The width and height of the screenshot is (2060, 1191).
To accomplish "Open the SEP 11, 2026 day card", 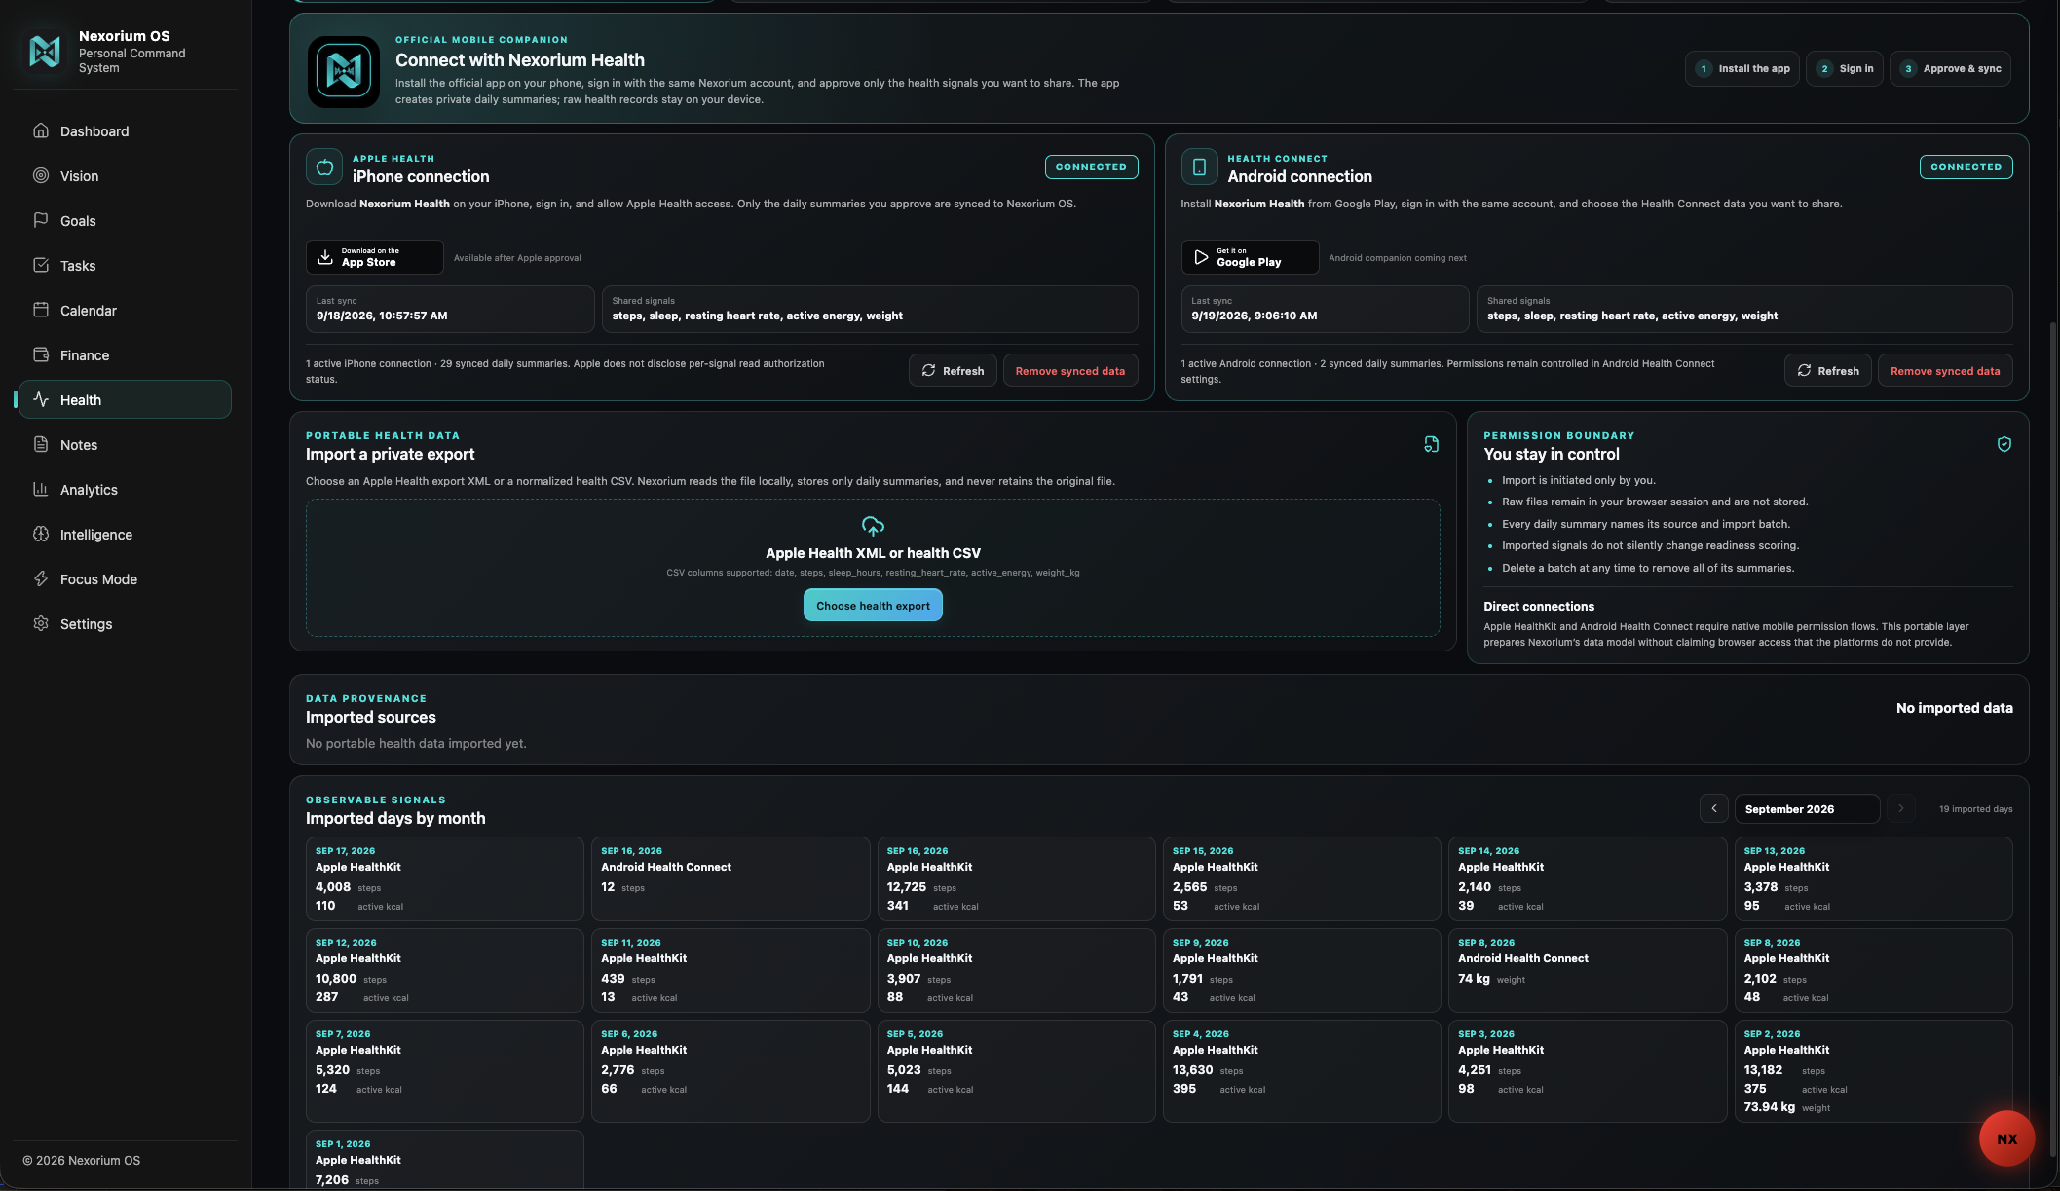I will click(x=730, y=970).
